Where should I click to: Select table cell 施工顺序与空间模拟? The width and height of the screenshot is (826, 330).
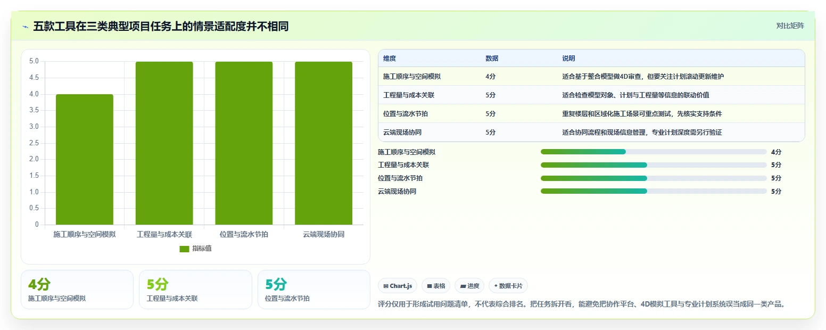click(x=412, y=77)
